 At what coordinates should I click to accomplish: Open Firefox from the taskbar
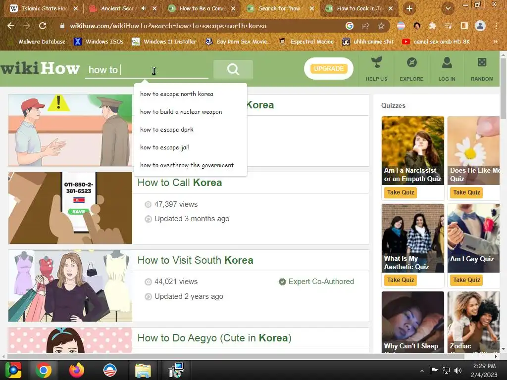[x=77, y=370]
